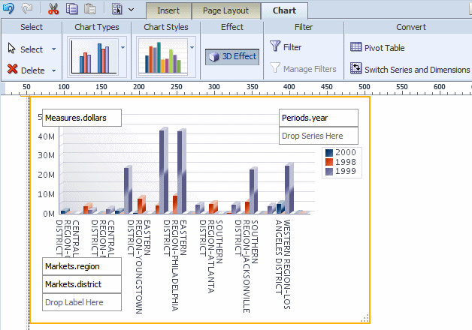Click the Drop Label Here box
The width and height of the screenshot is (472, 330).
click(82, 302)
